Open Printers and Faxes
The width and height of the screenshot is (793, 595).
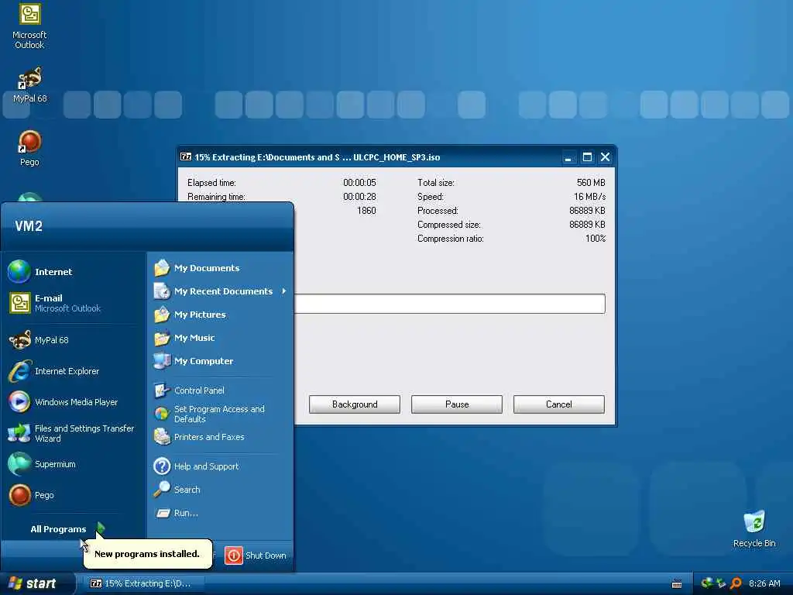click(220, 437)
